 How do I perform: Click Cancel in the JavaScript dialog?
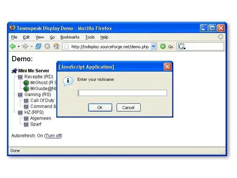(x=128, y=108)
